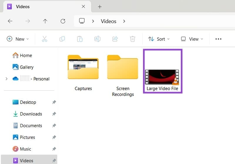Click the Rename icon in toolbar
This screenshot has width=235, height=164.
pos(97,39)
